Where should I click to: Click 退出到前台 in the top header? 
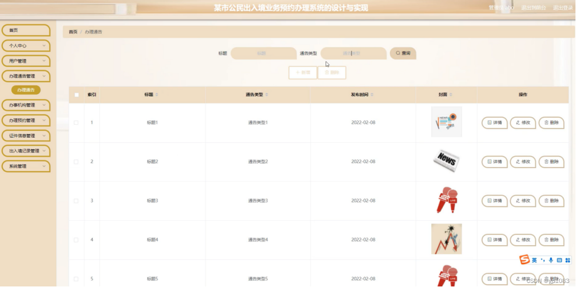tap(534, 8)
